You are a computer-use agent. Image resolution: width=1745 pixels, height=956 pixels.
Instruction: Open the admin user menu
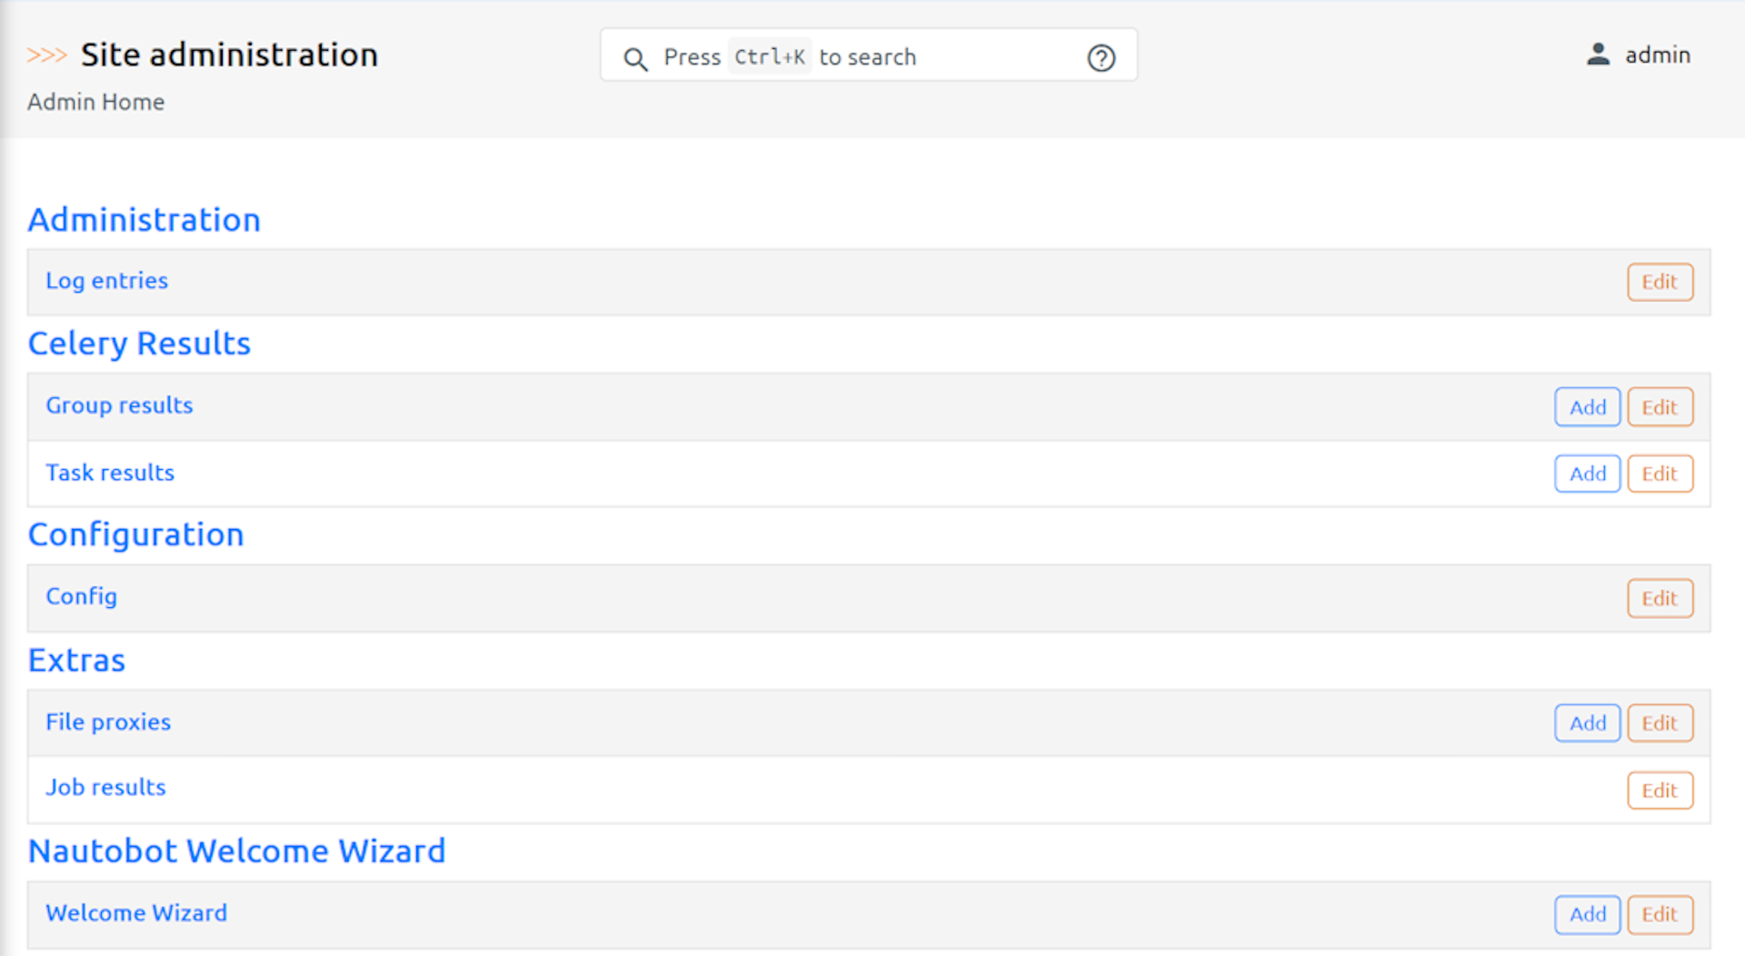(1657, 55)
